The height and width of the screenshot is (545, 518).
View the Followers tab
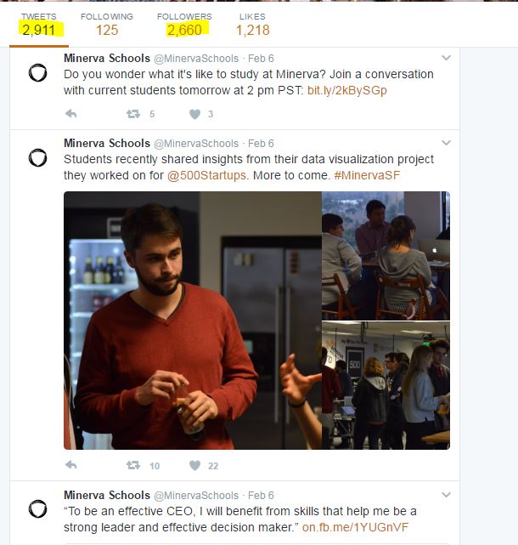point(184,24)
